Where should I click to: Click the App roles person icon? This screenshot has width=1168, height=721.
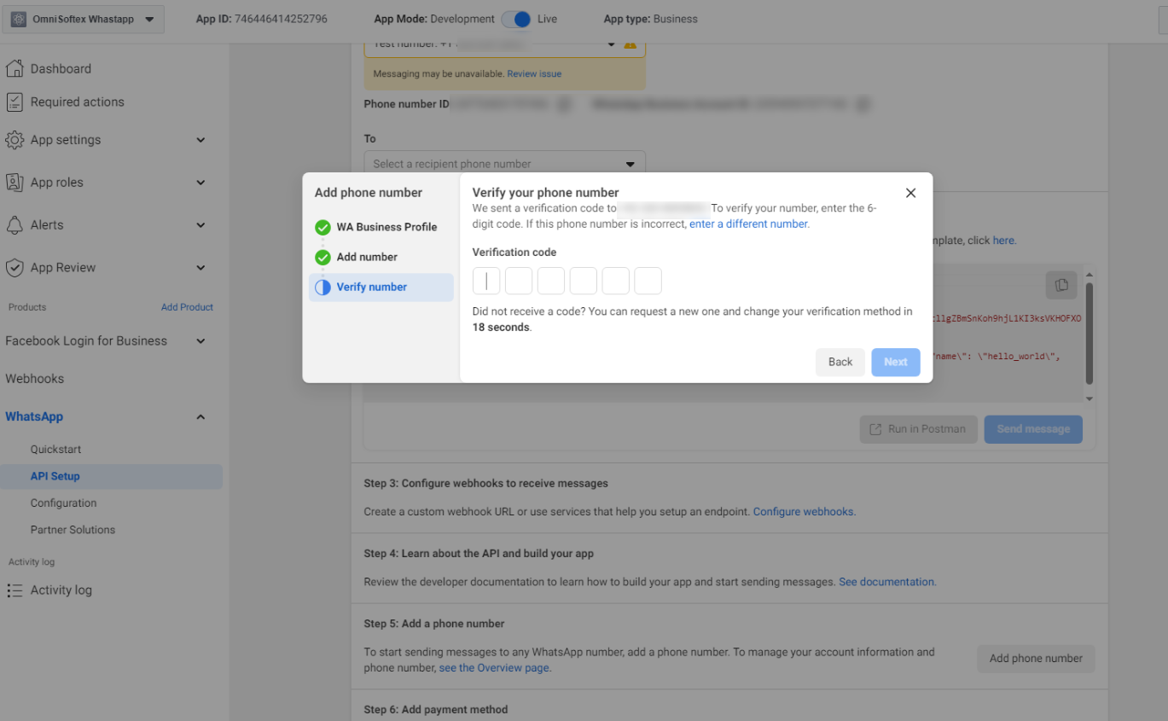[x=15, y=183]
